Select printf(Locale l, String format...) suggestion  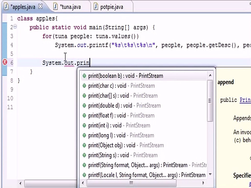144,175
